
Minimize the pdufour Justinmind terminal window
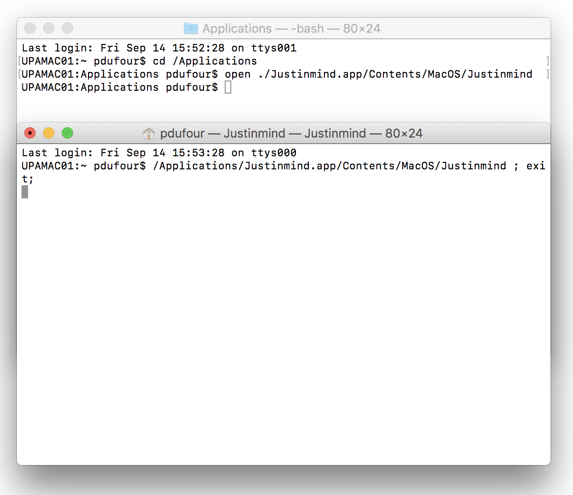click(x=49, y=133)
